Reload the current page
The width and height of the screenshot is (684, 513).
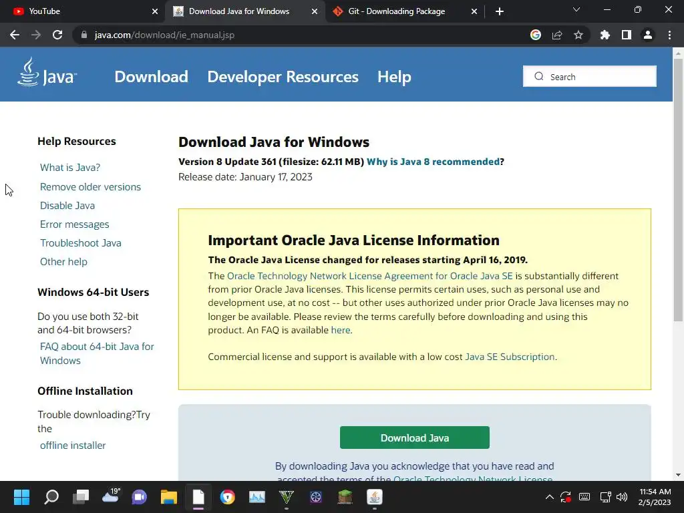point(57,35)
